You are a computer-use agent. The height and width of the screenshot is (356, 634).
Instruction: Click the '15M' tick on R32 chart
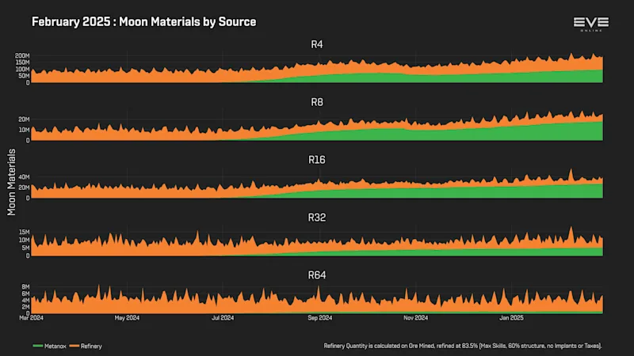pyautogui.click(x=25, y=232)
